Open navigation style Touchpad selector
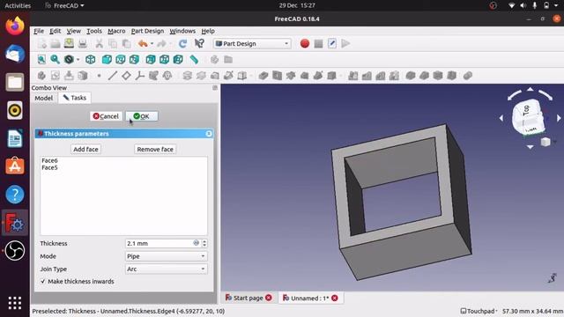This screenshot has width=564, height=317. (479, 311)
